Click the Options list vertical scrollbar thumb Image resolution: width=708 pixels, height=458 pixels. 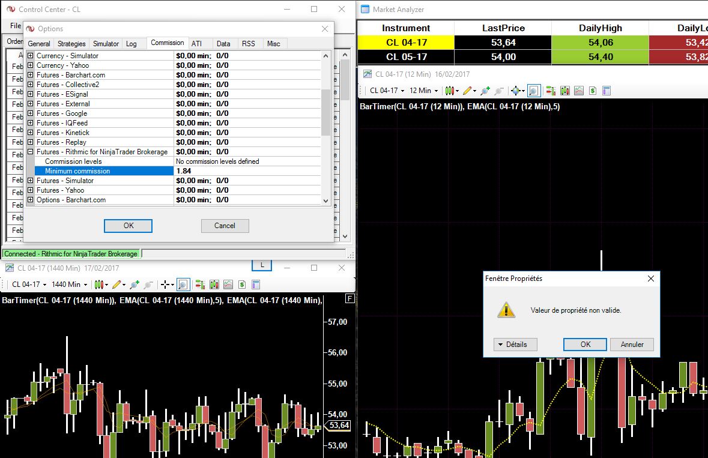pos(325,112)
